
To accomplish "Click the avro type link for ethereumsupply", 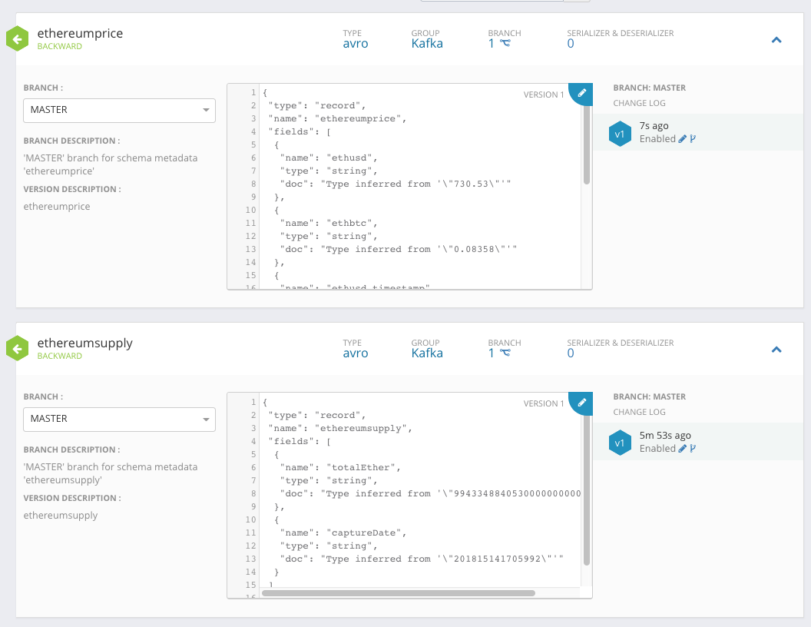I will 356,353.
